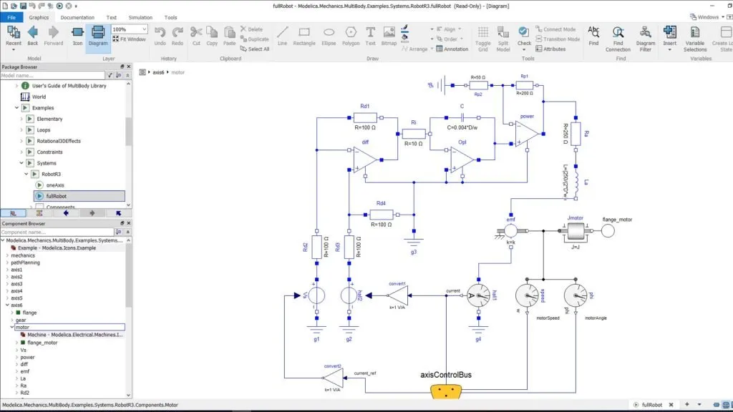Click the Find tool icon
Viewport: 733px width, 412px height.
(x=593, y=35)
